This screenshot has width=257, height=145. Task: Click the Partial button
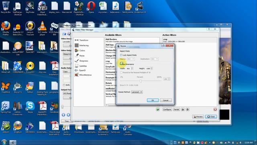point(176,109)
